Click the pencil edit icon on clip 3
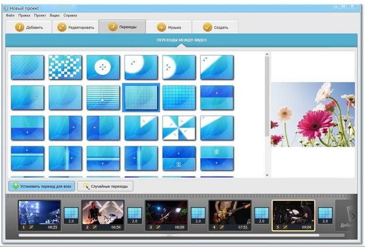Viewport: 365px width, 247px height. 158,227
